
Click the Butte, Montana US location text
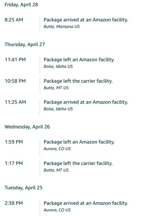[x=62, y=26]
